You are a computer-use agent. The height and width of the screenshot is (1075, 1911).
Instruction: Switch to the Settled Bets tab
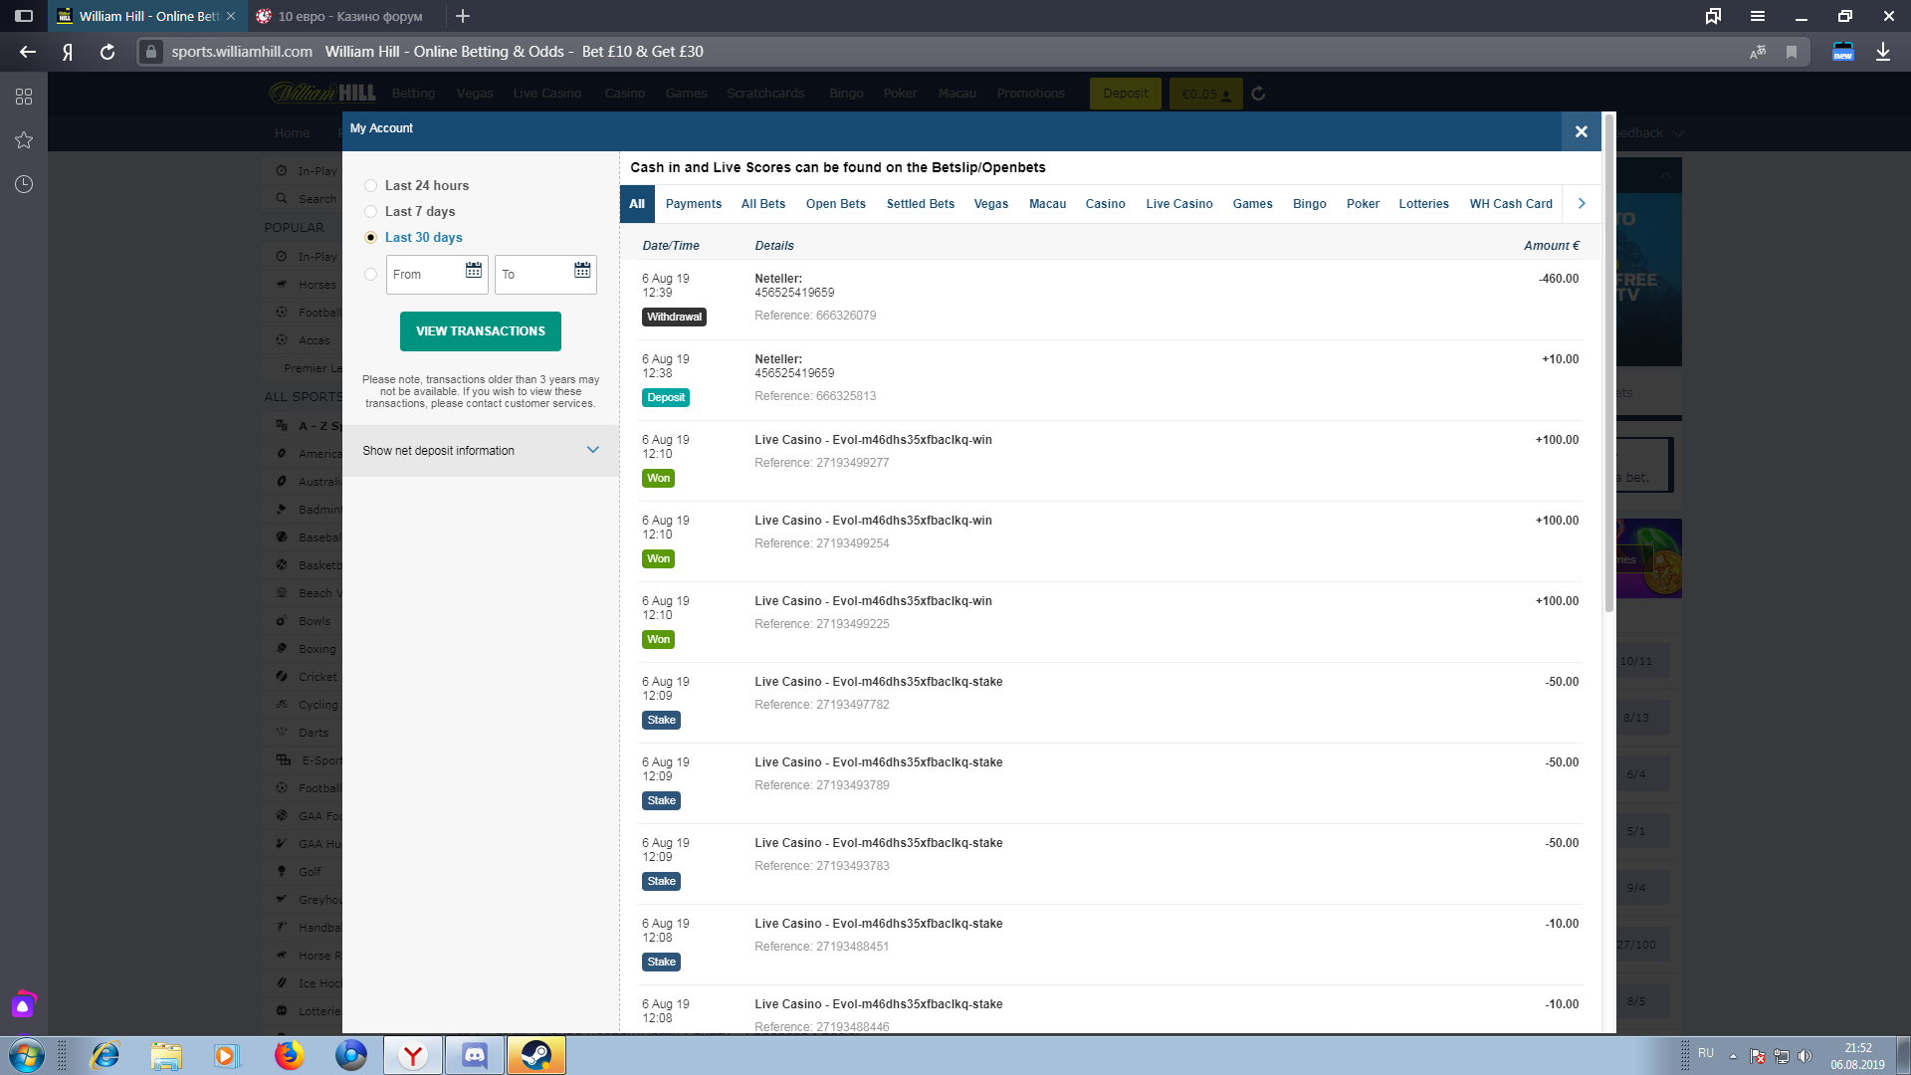click(x=920, y=204)
